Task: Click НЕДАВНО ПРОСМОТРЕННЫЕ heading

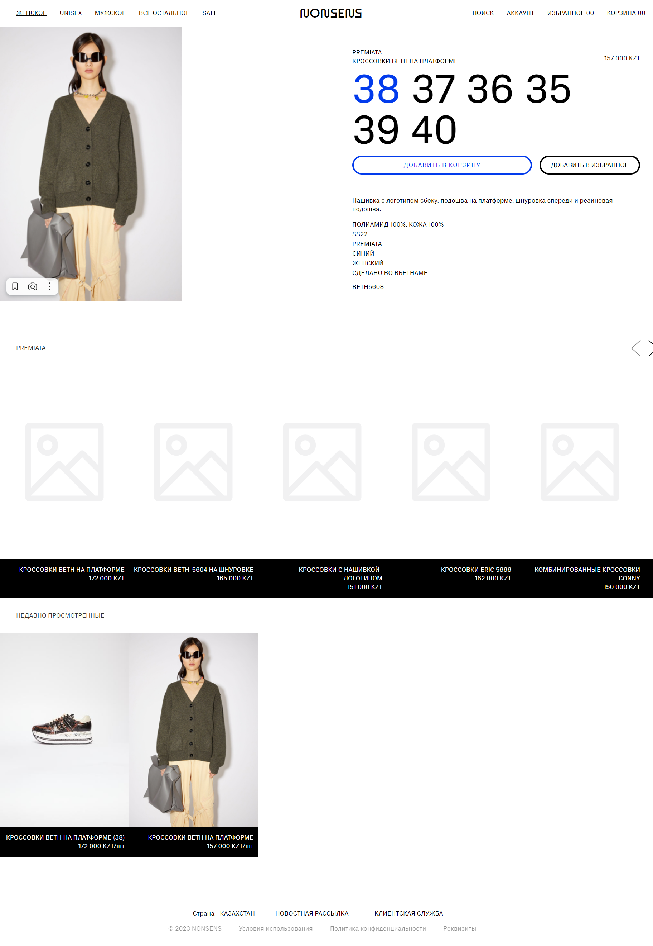Action: click(x=60, y=615)
